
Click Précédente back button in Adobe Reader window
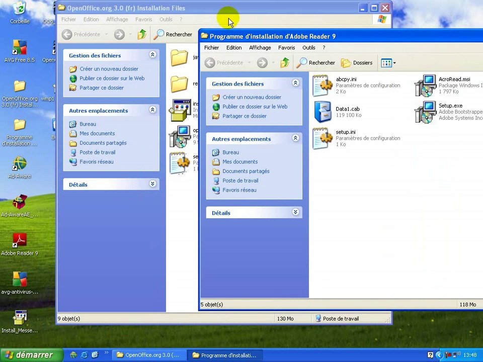224,62
